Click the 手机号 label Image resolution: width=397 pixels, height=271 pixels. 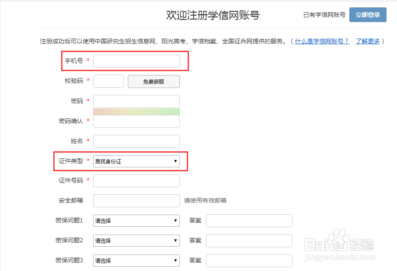pyautogui.click(x=74, y=61)
